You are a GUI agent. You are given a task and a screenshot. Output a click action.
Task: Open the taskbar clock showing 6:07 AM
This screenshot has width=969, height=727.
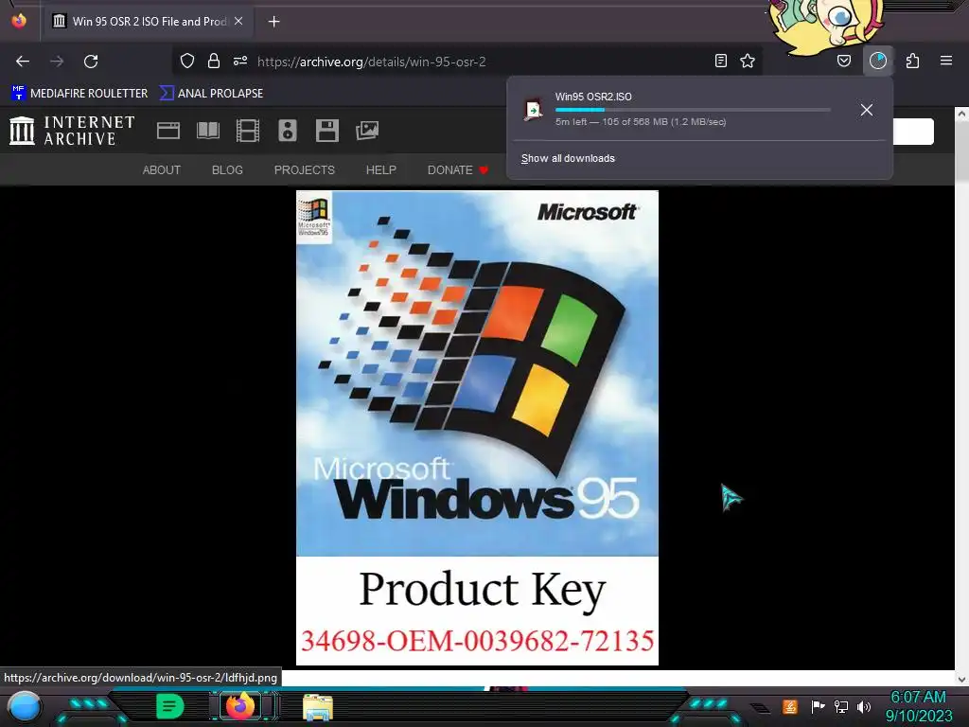tap(918, 706)
